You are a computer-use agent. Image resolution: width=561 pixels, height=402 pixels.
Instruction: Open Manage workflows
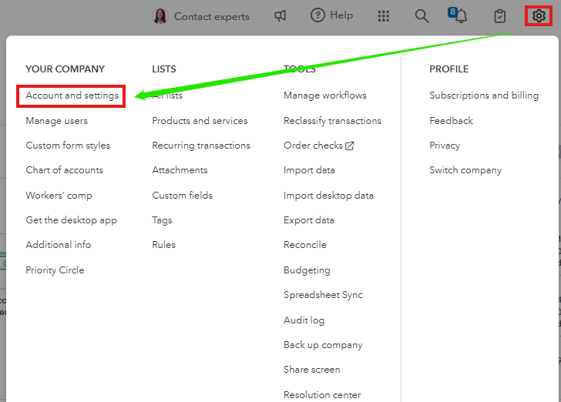[x=325, y=95]
